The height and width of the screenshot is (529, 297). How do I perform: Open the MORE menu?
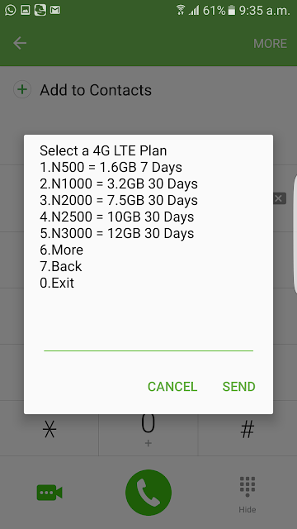point(270,44)
